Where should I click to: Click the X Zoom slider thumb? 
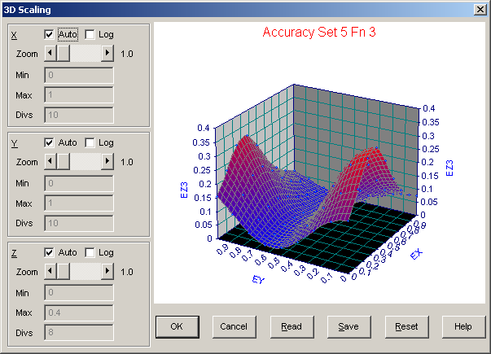click(64, 53)
